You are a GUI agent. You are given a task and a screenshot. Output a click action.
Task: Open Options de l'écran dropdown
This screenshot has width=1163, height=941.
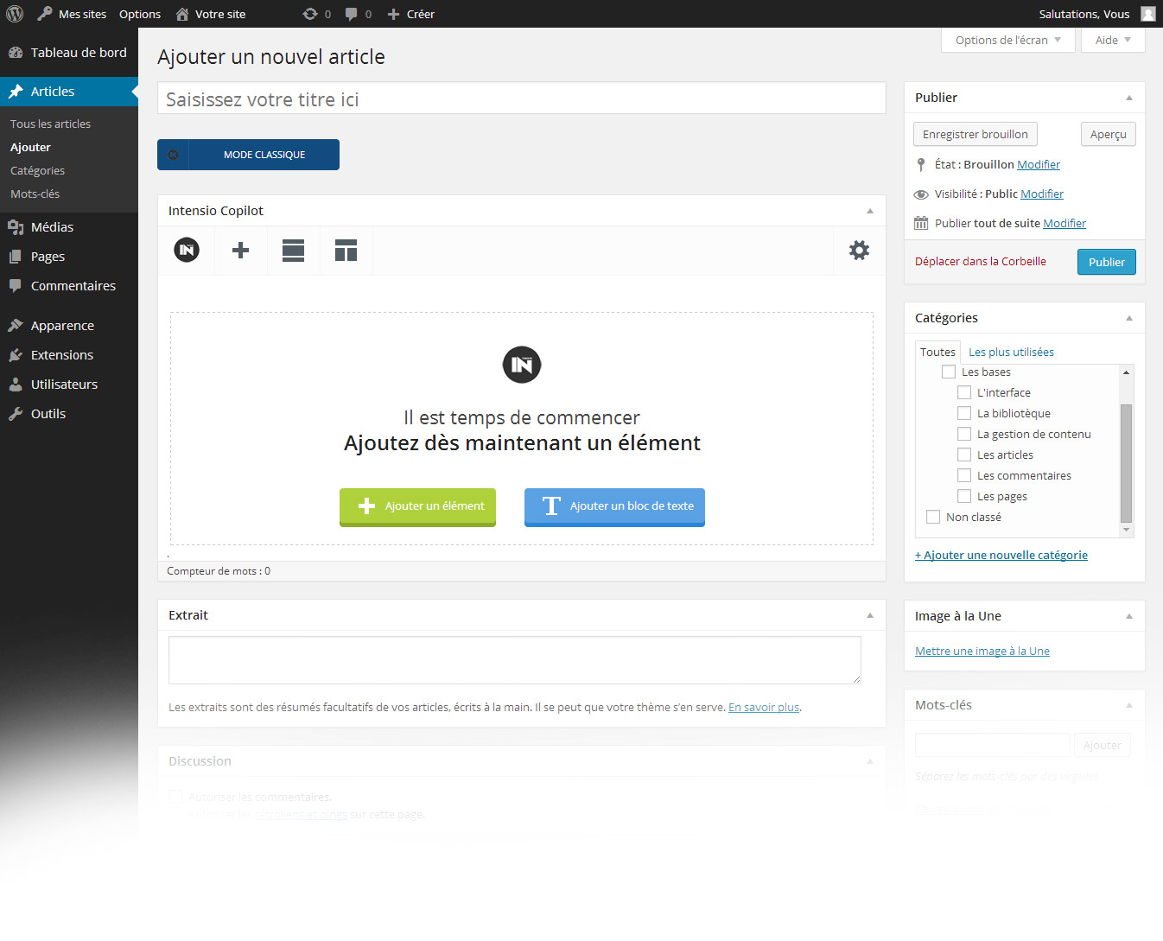(x=1008, y=40)
